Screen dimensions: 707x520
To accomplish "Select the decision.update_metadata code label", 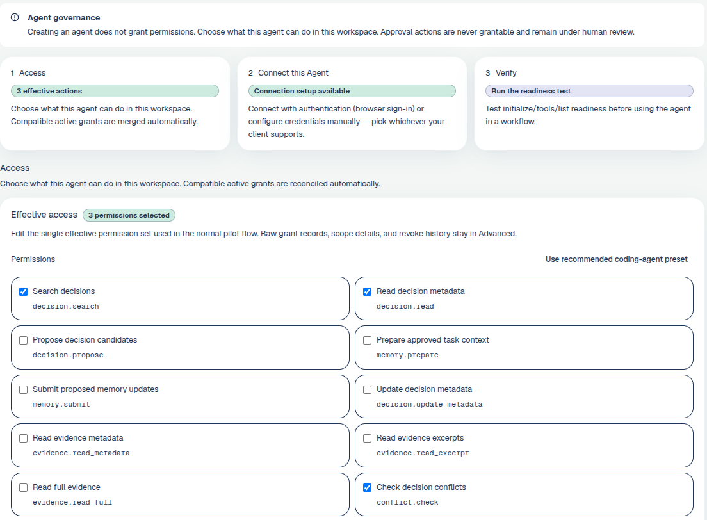I will 430,405.
